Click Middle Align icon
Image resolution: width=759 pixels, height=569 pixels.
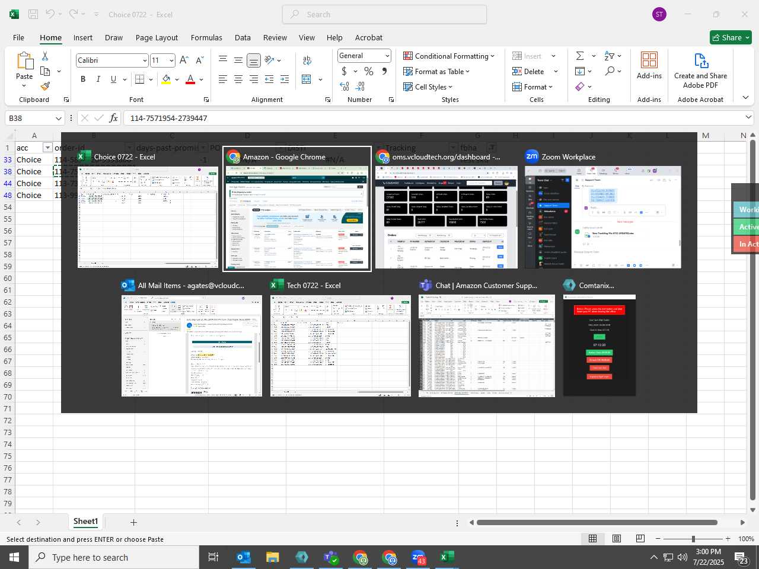coord(238,60)
